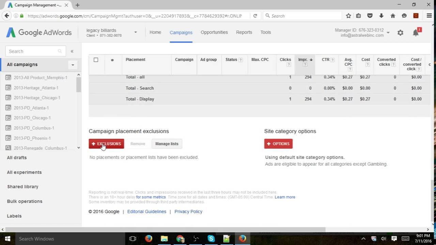This screenshot has height=245, width=436.
Task: Expand the manager account email dropdown
Action: [388, 33]
